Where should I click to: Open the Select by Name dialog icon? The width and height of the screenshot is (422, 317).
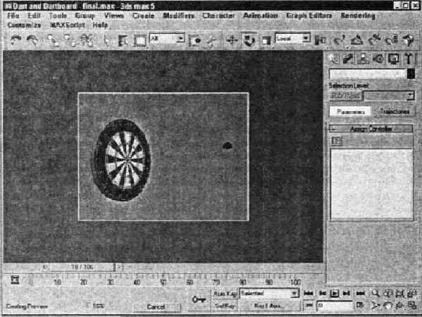click(123, 40)
